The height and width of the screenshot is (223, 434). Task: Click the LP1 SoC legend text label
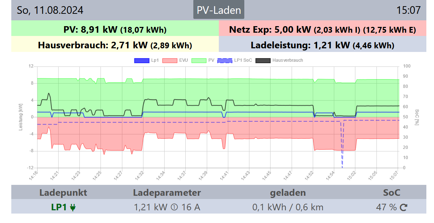click(243, 60)
